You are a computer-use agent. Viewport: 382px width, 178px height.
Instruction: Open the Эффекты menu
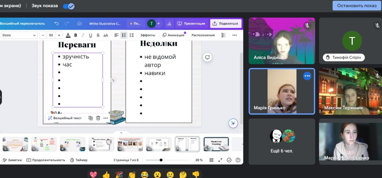(148, 35)
